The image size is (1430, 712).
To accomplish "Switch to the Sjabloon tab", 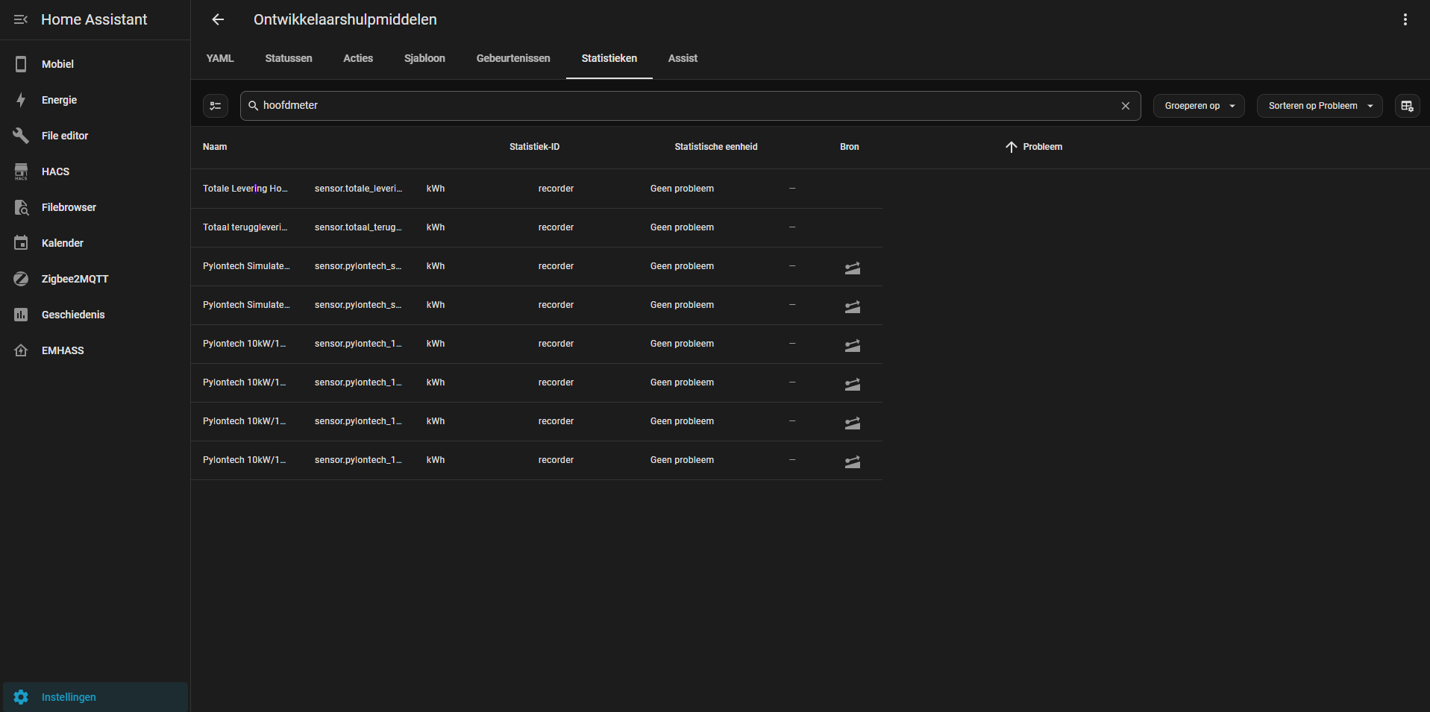I will [424, 58].
